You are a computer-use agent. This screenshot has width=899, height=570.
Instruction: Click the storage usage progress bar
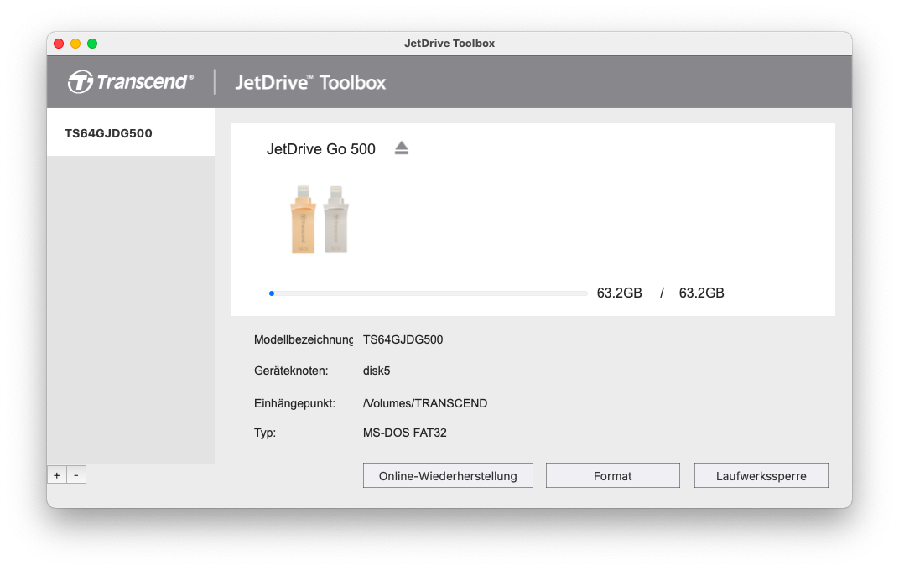coord(429,293)
